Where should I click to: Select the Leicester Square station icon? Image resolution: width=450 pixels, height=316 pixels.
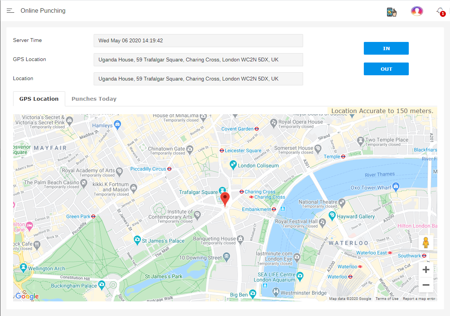click(x=222, y=151)
